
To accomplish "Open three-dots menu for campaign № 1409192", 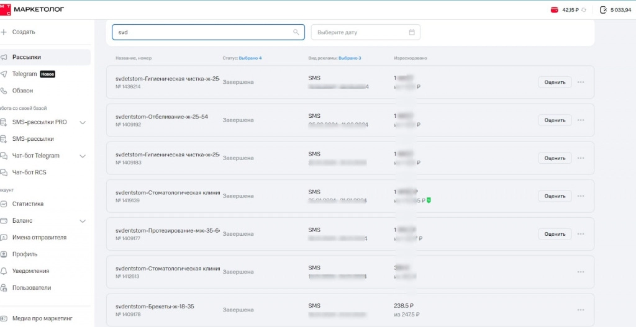I will tap(581, 120).
